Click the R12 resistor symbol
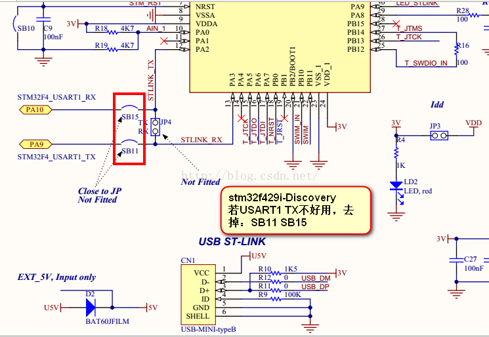The width and height of the screenshot is (489, 337). 276,281
